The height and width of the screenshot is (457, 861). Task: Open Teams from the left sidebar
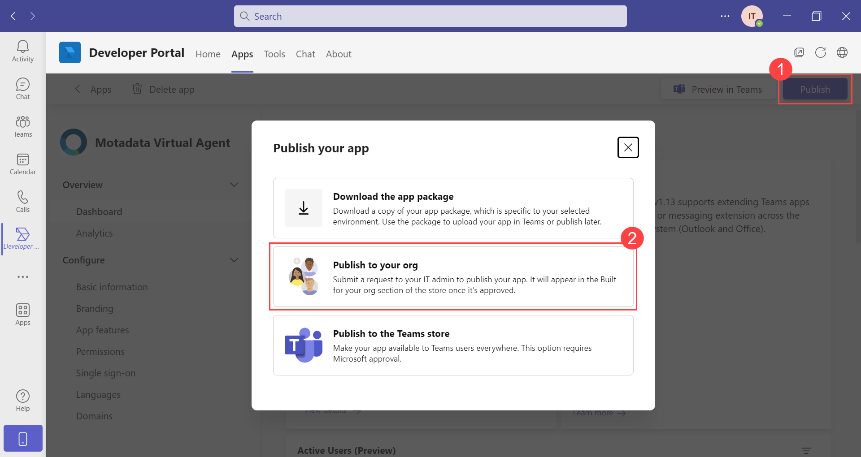click(x=22, y=126)
